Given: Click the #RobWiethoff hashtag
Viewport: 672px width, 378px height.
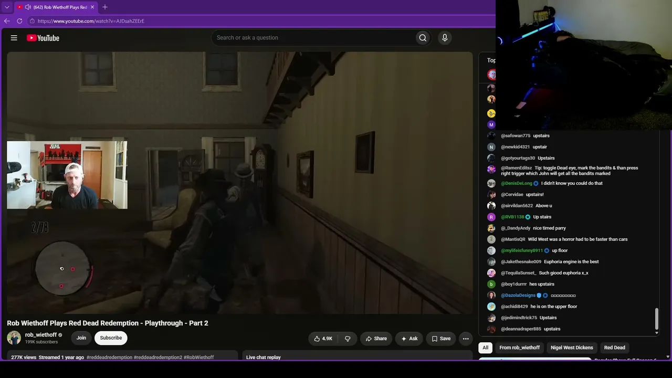Looking at the screenshot, I should 199,358.
